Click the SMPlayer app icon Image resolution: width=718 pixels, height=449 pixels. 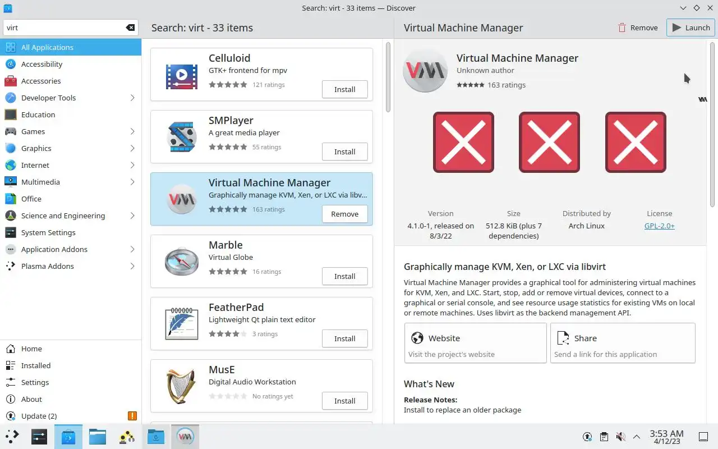coord(181,136)
